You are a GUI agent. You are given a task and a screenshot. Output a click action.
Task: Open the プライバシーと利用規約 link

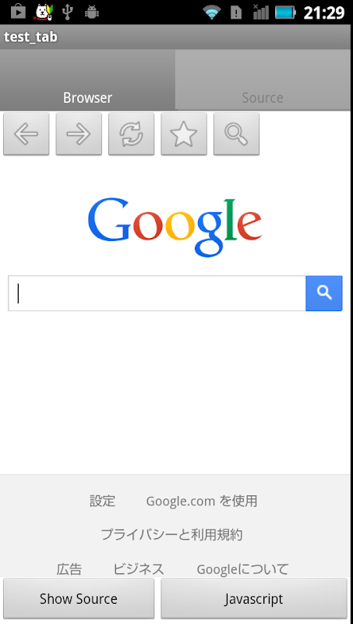coord(171,534)
